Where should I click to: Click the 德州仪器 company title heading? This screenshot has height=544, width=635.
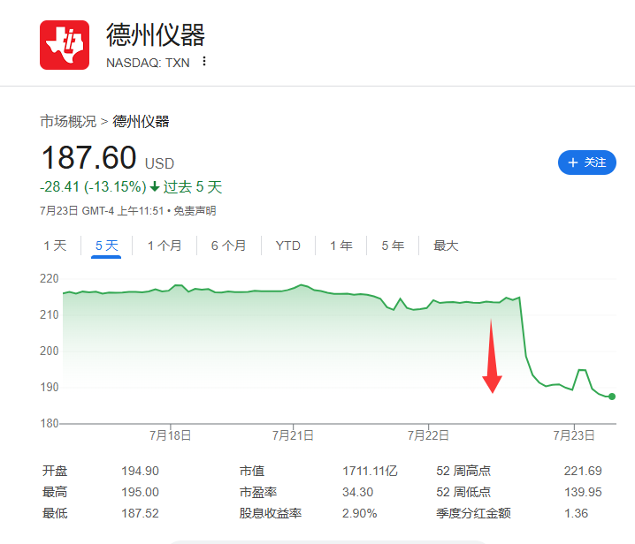(x=156, y=35)
